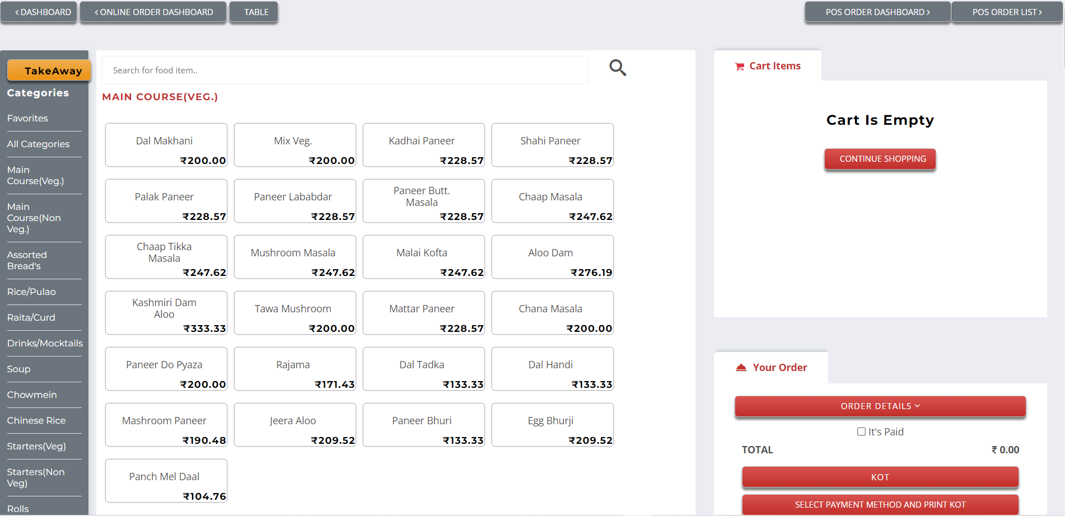1065x516 pixels.
Task: Click the cloche icon beside Your Order
Action: pyautogui.click(x=740, y=367)
